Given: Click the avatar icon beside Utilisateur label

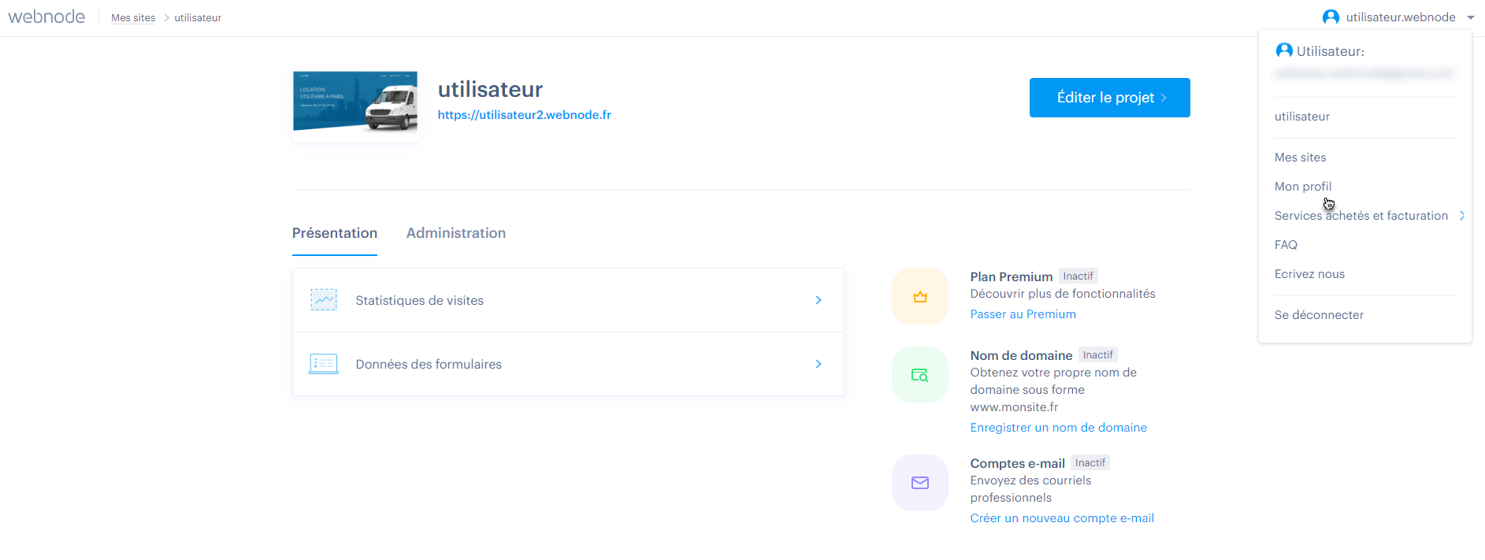Looking at the screenshot, I should click(x=1283, y=50).
